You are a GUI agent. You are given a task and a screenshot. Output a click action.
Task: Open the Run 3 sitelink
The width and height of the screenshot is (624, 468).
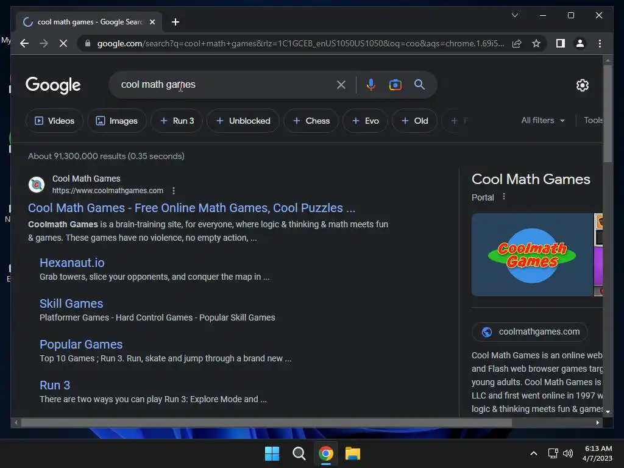tap(55, 385)
